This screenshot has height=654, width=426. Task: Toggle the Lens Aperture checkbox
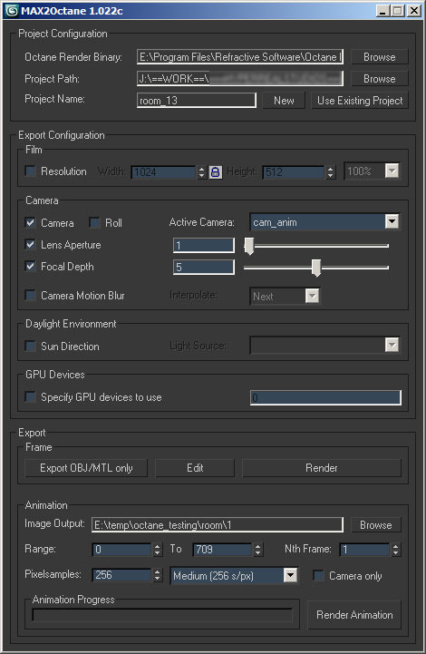pos(30,244)
